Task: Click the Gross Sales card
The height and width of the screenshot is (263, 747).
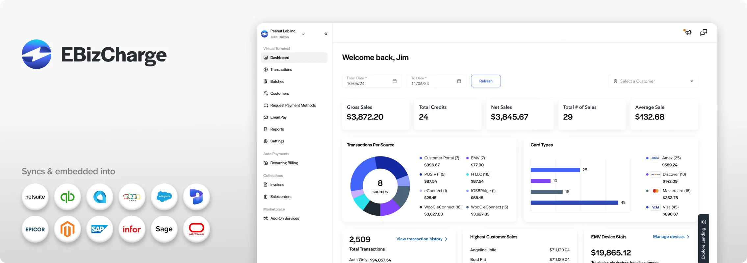Action: click(x=376, y=114)
